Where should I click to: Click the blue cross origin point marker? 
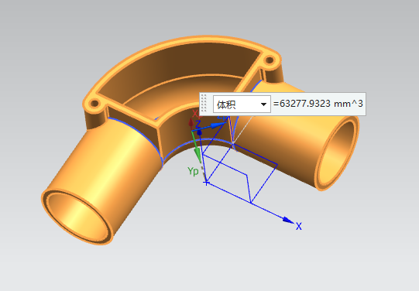pyautogui.click(x=206, y=183)
